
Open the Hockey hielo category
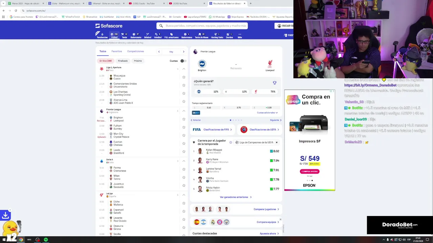[217, 35]
